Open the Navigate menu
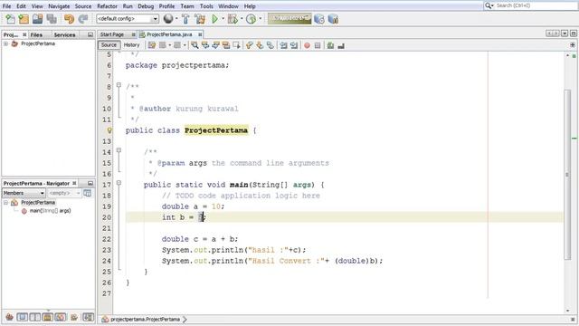This screenshot has width=579, height=326. (59, 6)
